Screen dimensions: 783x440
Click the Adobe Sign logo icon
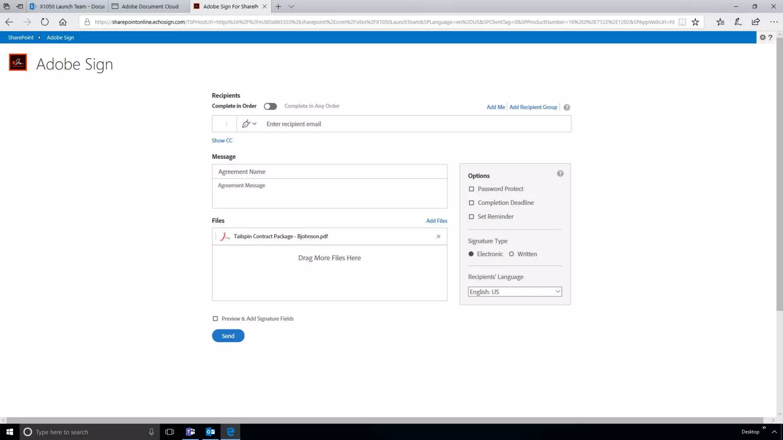tap(18, 62)
